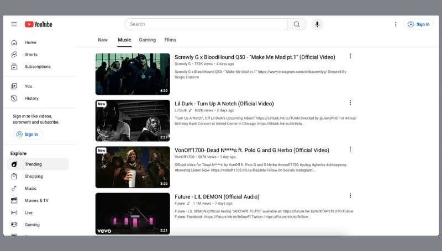Screen dimensions: 442x251
Task: Open History from the sidebar
Action: click(38, 98)
